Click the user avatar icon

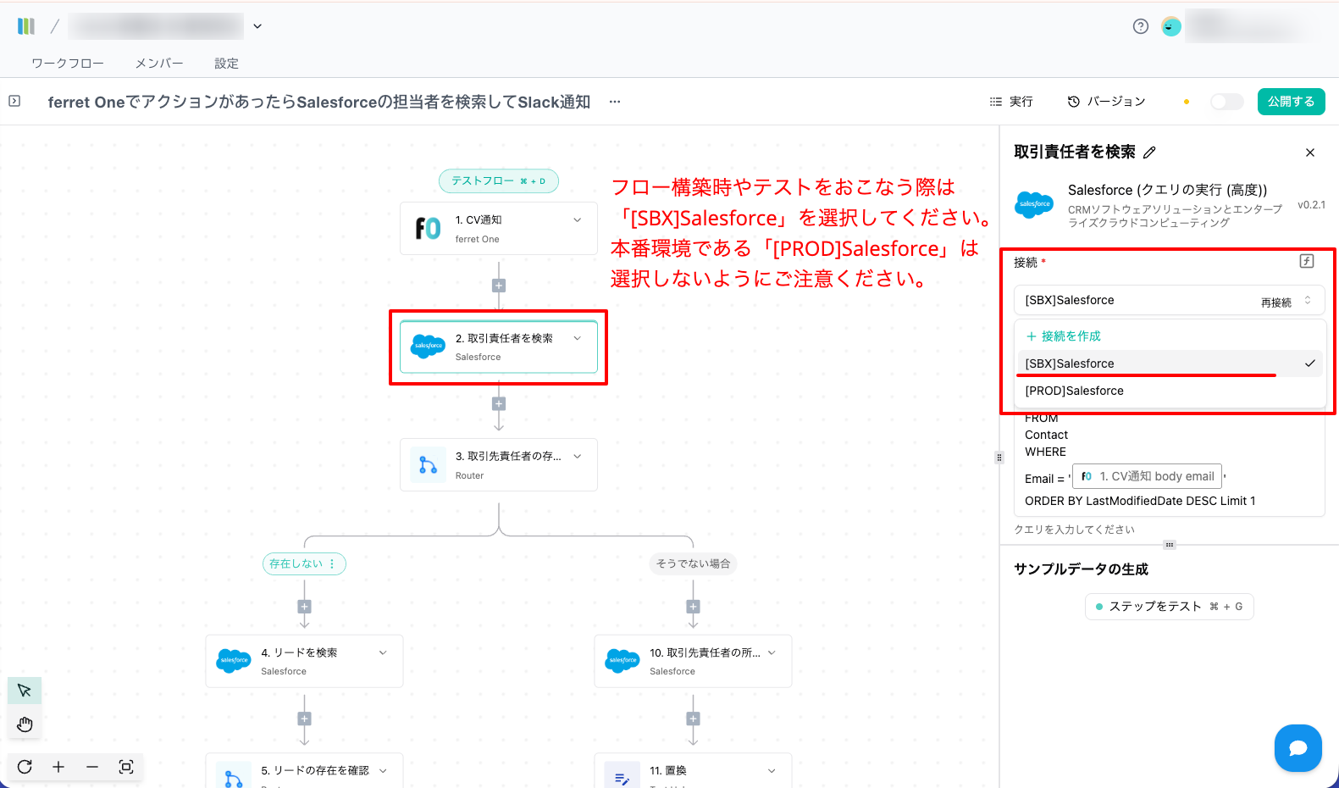(1171, 26)
